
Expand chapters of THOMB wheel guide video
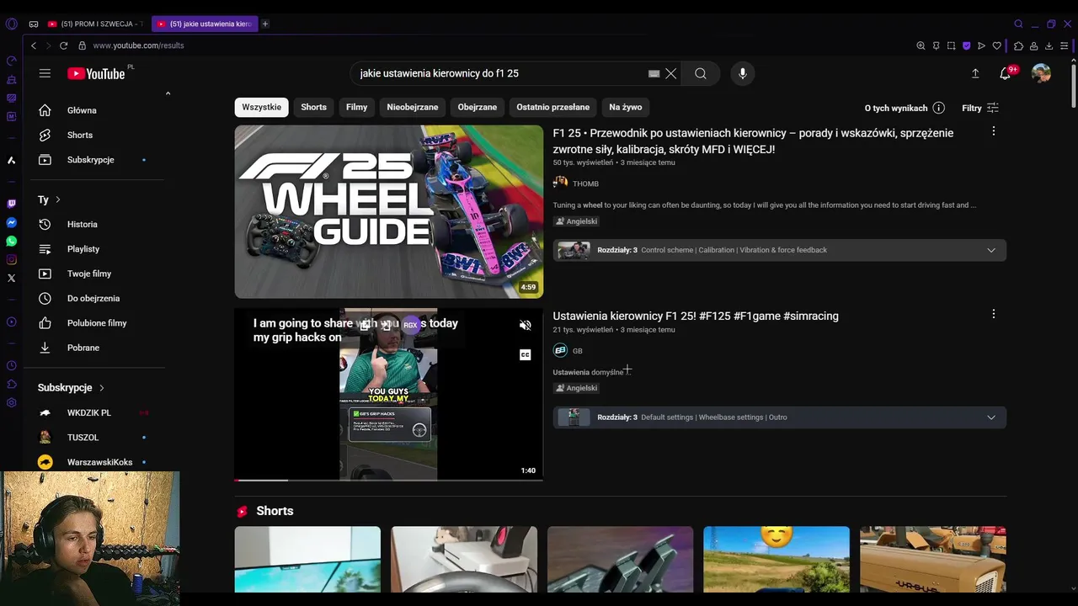991,250
